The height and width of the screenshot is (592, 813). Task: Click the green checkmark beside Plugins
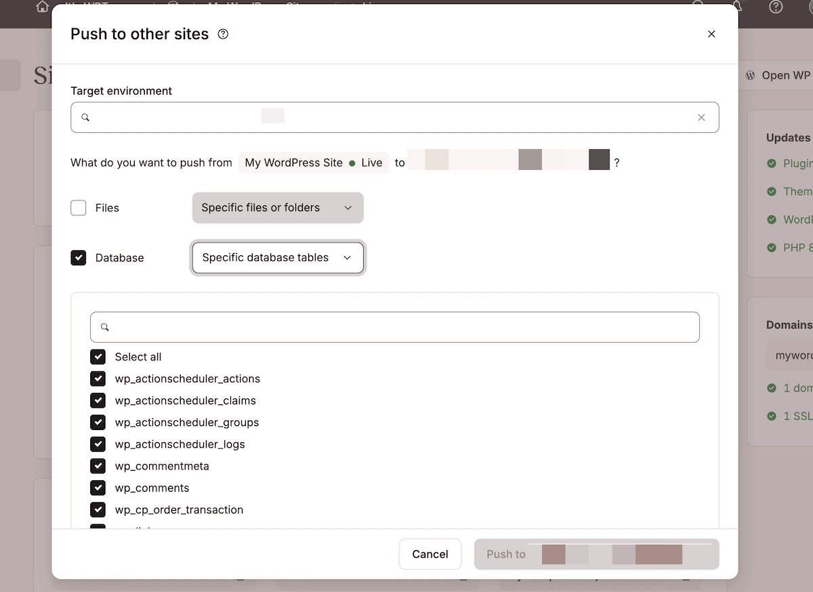(773, 163)
